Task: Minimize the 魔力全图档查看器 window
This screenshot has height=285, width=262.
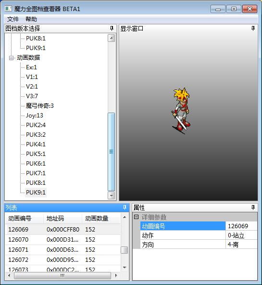Action: point(218,9)
